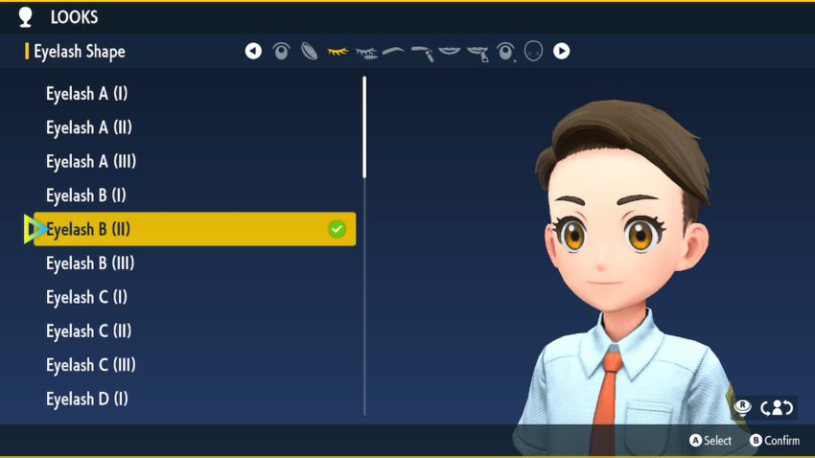Screen dimensions: 815x458
Task: Click the character preview face
Action: tap(614, 234)
